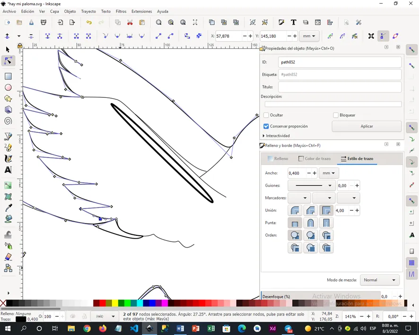Screen dimensions: 419x335
Task: Click the Título input field
Action: point(340,87)
